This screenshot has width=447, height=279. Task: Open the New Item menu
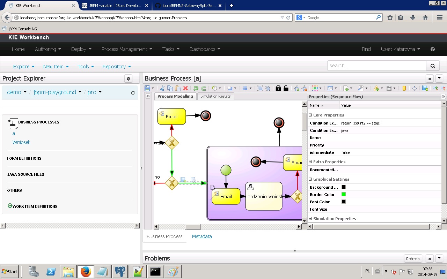coord(56,67)
